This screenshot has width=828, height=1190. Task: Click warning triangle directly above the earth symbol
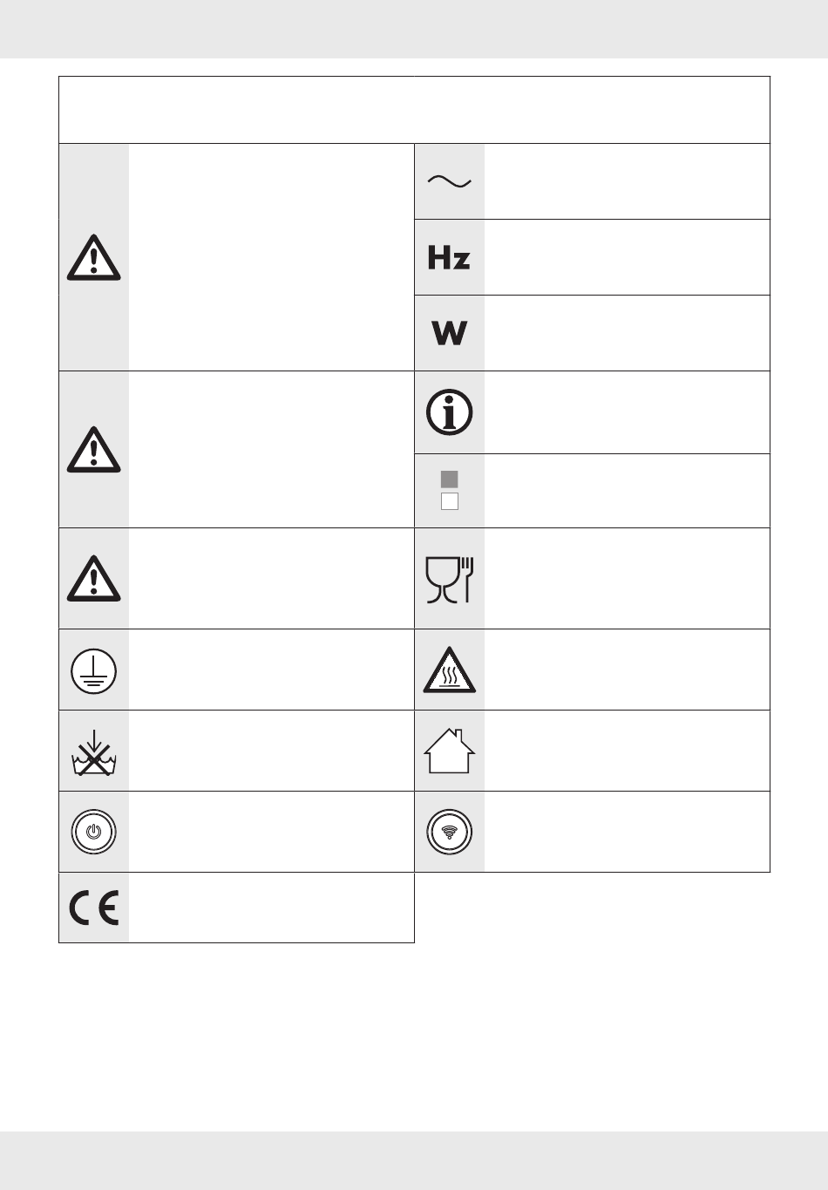[94, 579]
